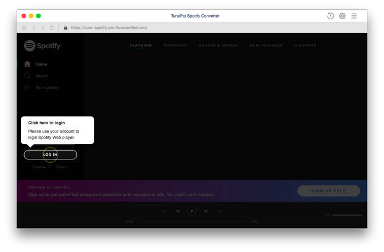Reload the page with refresh icon
This screenshot has height=252, width=384.
tap(52, 27)
